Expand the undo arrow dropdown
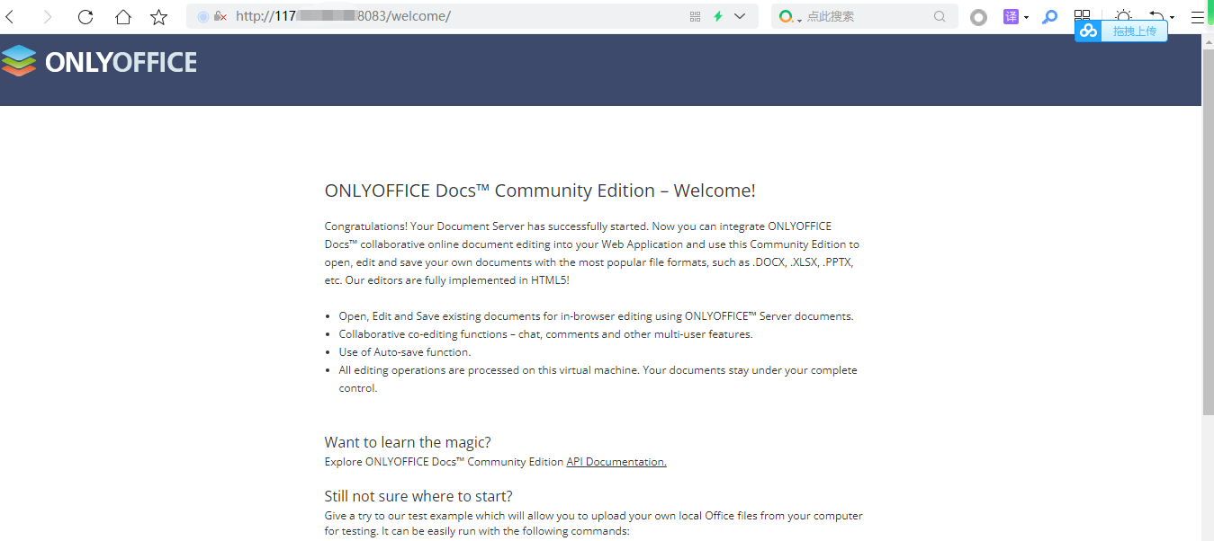The height and width of the screenshot is (541, 1214). tap(1172, 17)
